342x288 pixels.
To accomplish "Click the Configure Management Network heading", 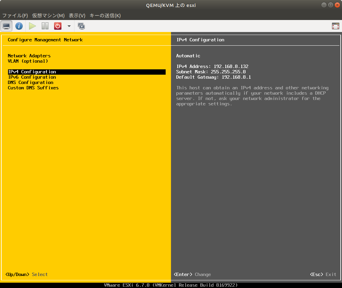I will click(45, 40).
